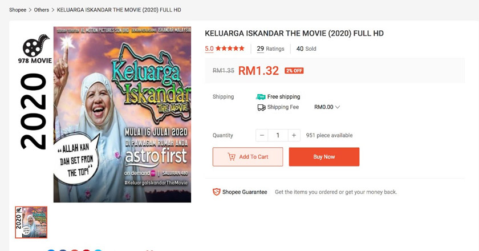Open the Others breadcrumb category
The image size is (479, 251).
tap(41, 10)
